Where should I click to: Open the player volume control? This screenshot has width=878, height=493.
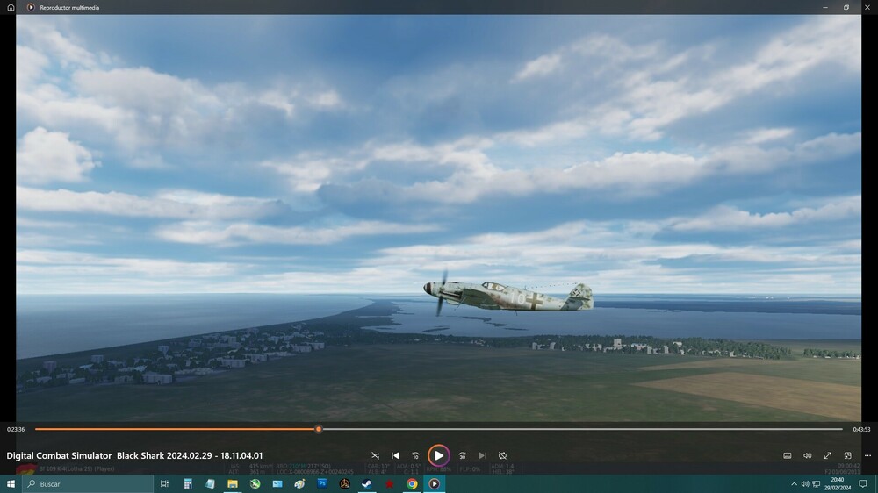point(808,455)
